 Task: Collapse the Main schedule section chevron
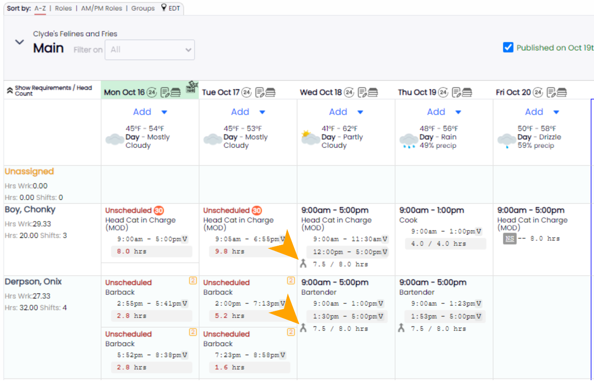[x=19, y=42]
